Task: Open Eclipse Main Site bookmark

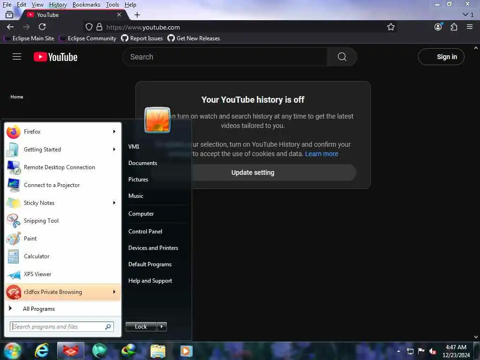Action: (29, 38)
